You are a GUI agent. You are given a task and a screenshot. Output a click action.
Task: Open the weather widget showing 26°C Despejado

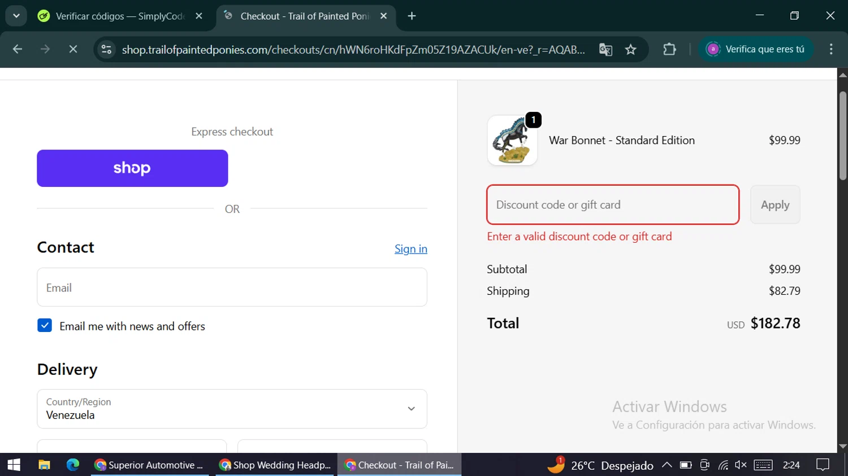coord(600,465)
